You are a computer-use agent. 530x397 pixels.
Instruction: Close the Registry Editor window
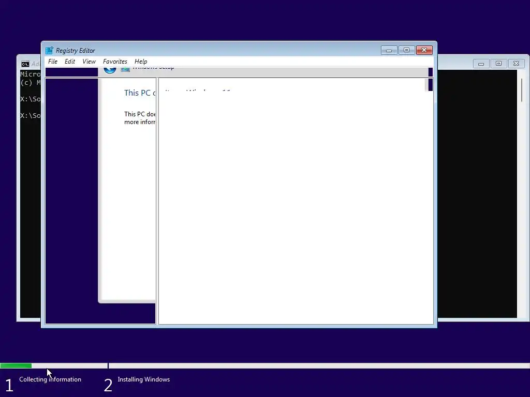point(424,50)
